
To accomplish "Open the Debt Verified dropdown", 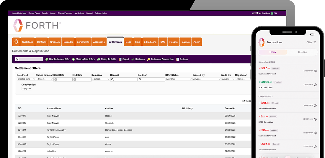I will click(27, 89).
